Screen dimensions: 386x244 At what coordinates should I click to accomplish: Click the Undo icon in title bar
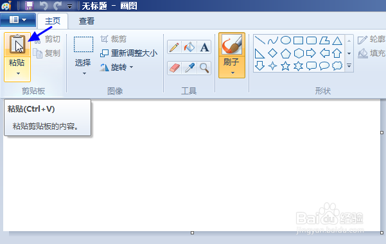44,5
